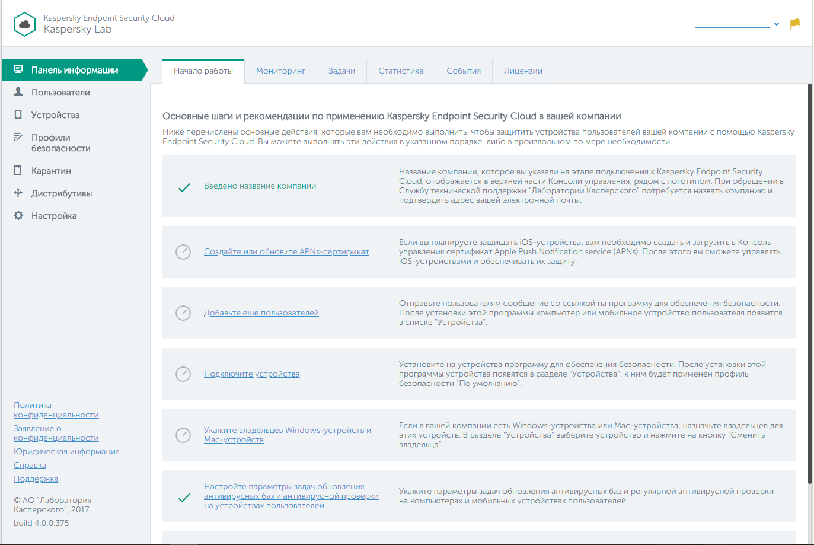Screen dimensions: 814x545
Task: Click the vertical page scrollbar
Action: coord(810,285)
